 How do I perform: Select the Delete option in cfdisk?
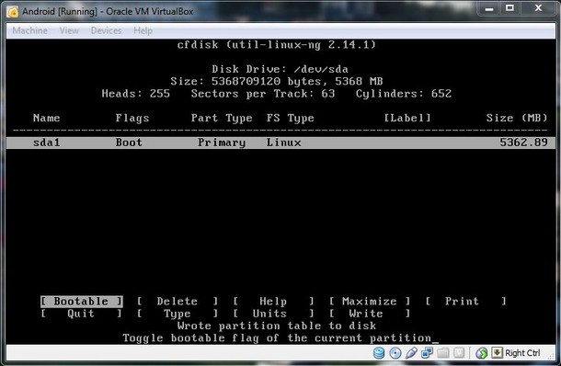click(177, 302)
